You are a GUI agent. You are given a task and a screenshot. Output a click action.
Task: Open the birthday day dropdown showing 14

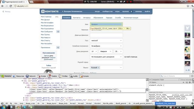click(x=94, y=51)
